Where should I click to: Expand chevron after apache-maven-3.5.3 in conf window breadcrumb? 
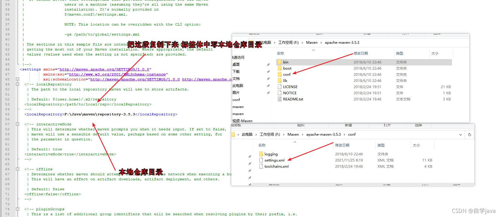(x=344, y=134)
